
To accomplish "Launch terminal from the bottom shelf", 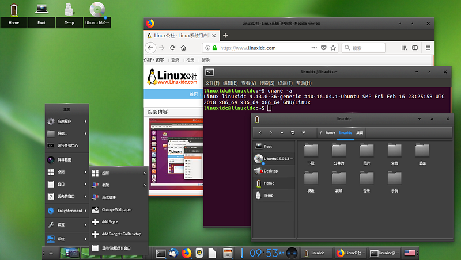I will point(161,253).
